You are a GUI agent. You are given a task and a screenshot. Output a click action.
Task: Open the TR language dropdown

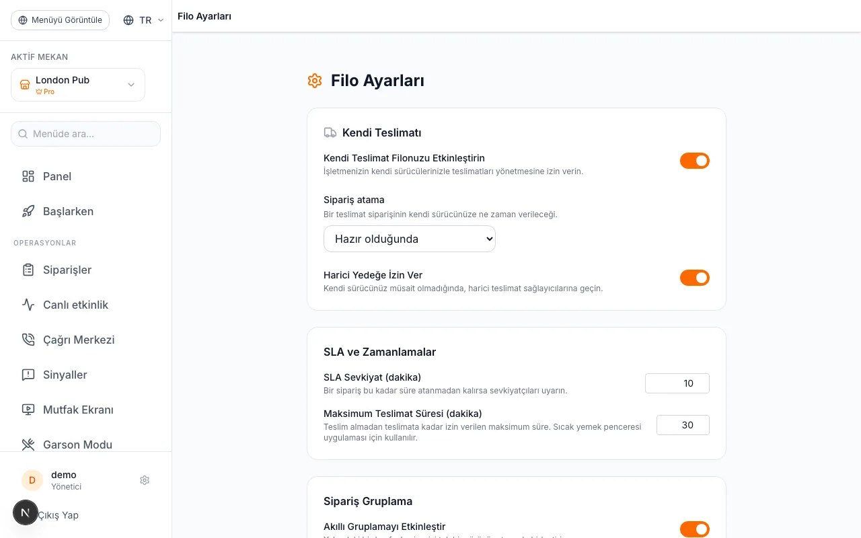pyautogui.click(x=144, y=20)
